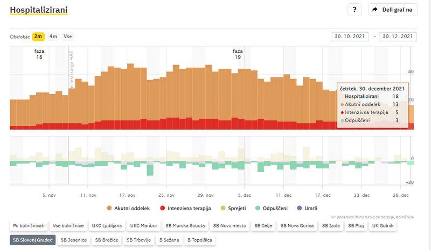Toggle Umrli legend series

[308, 208]
